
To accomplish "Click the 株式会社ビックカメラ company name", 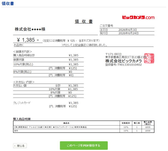I will 124,61.
